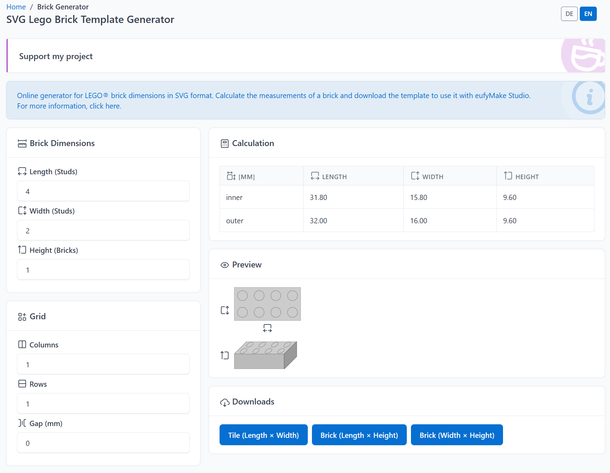The height and width of the screenshot is (473, 610).
Task: Focus the Gap (mm) input field
Action: point(103,443)
